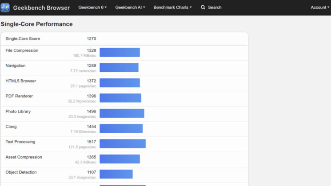The image size is (331, 186).
Task: Select the 121.5 pages/sec value
Action: point(82,147)
